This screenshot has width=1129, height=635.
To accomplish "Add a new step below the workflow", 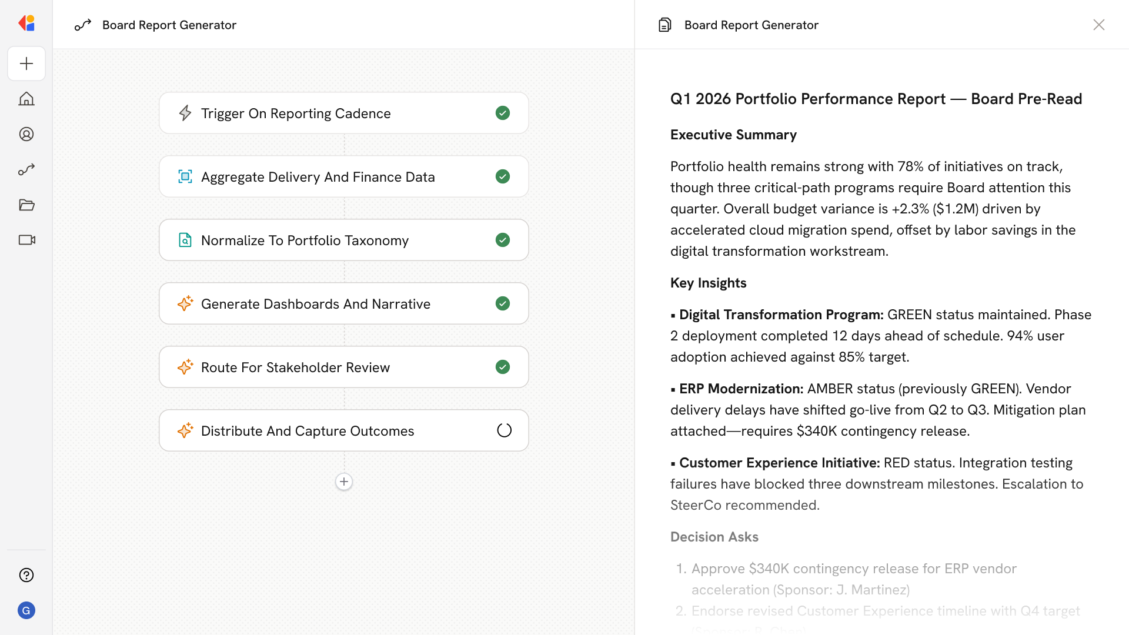I will 344,482.
